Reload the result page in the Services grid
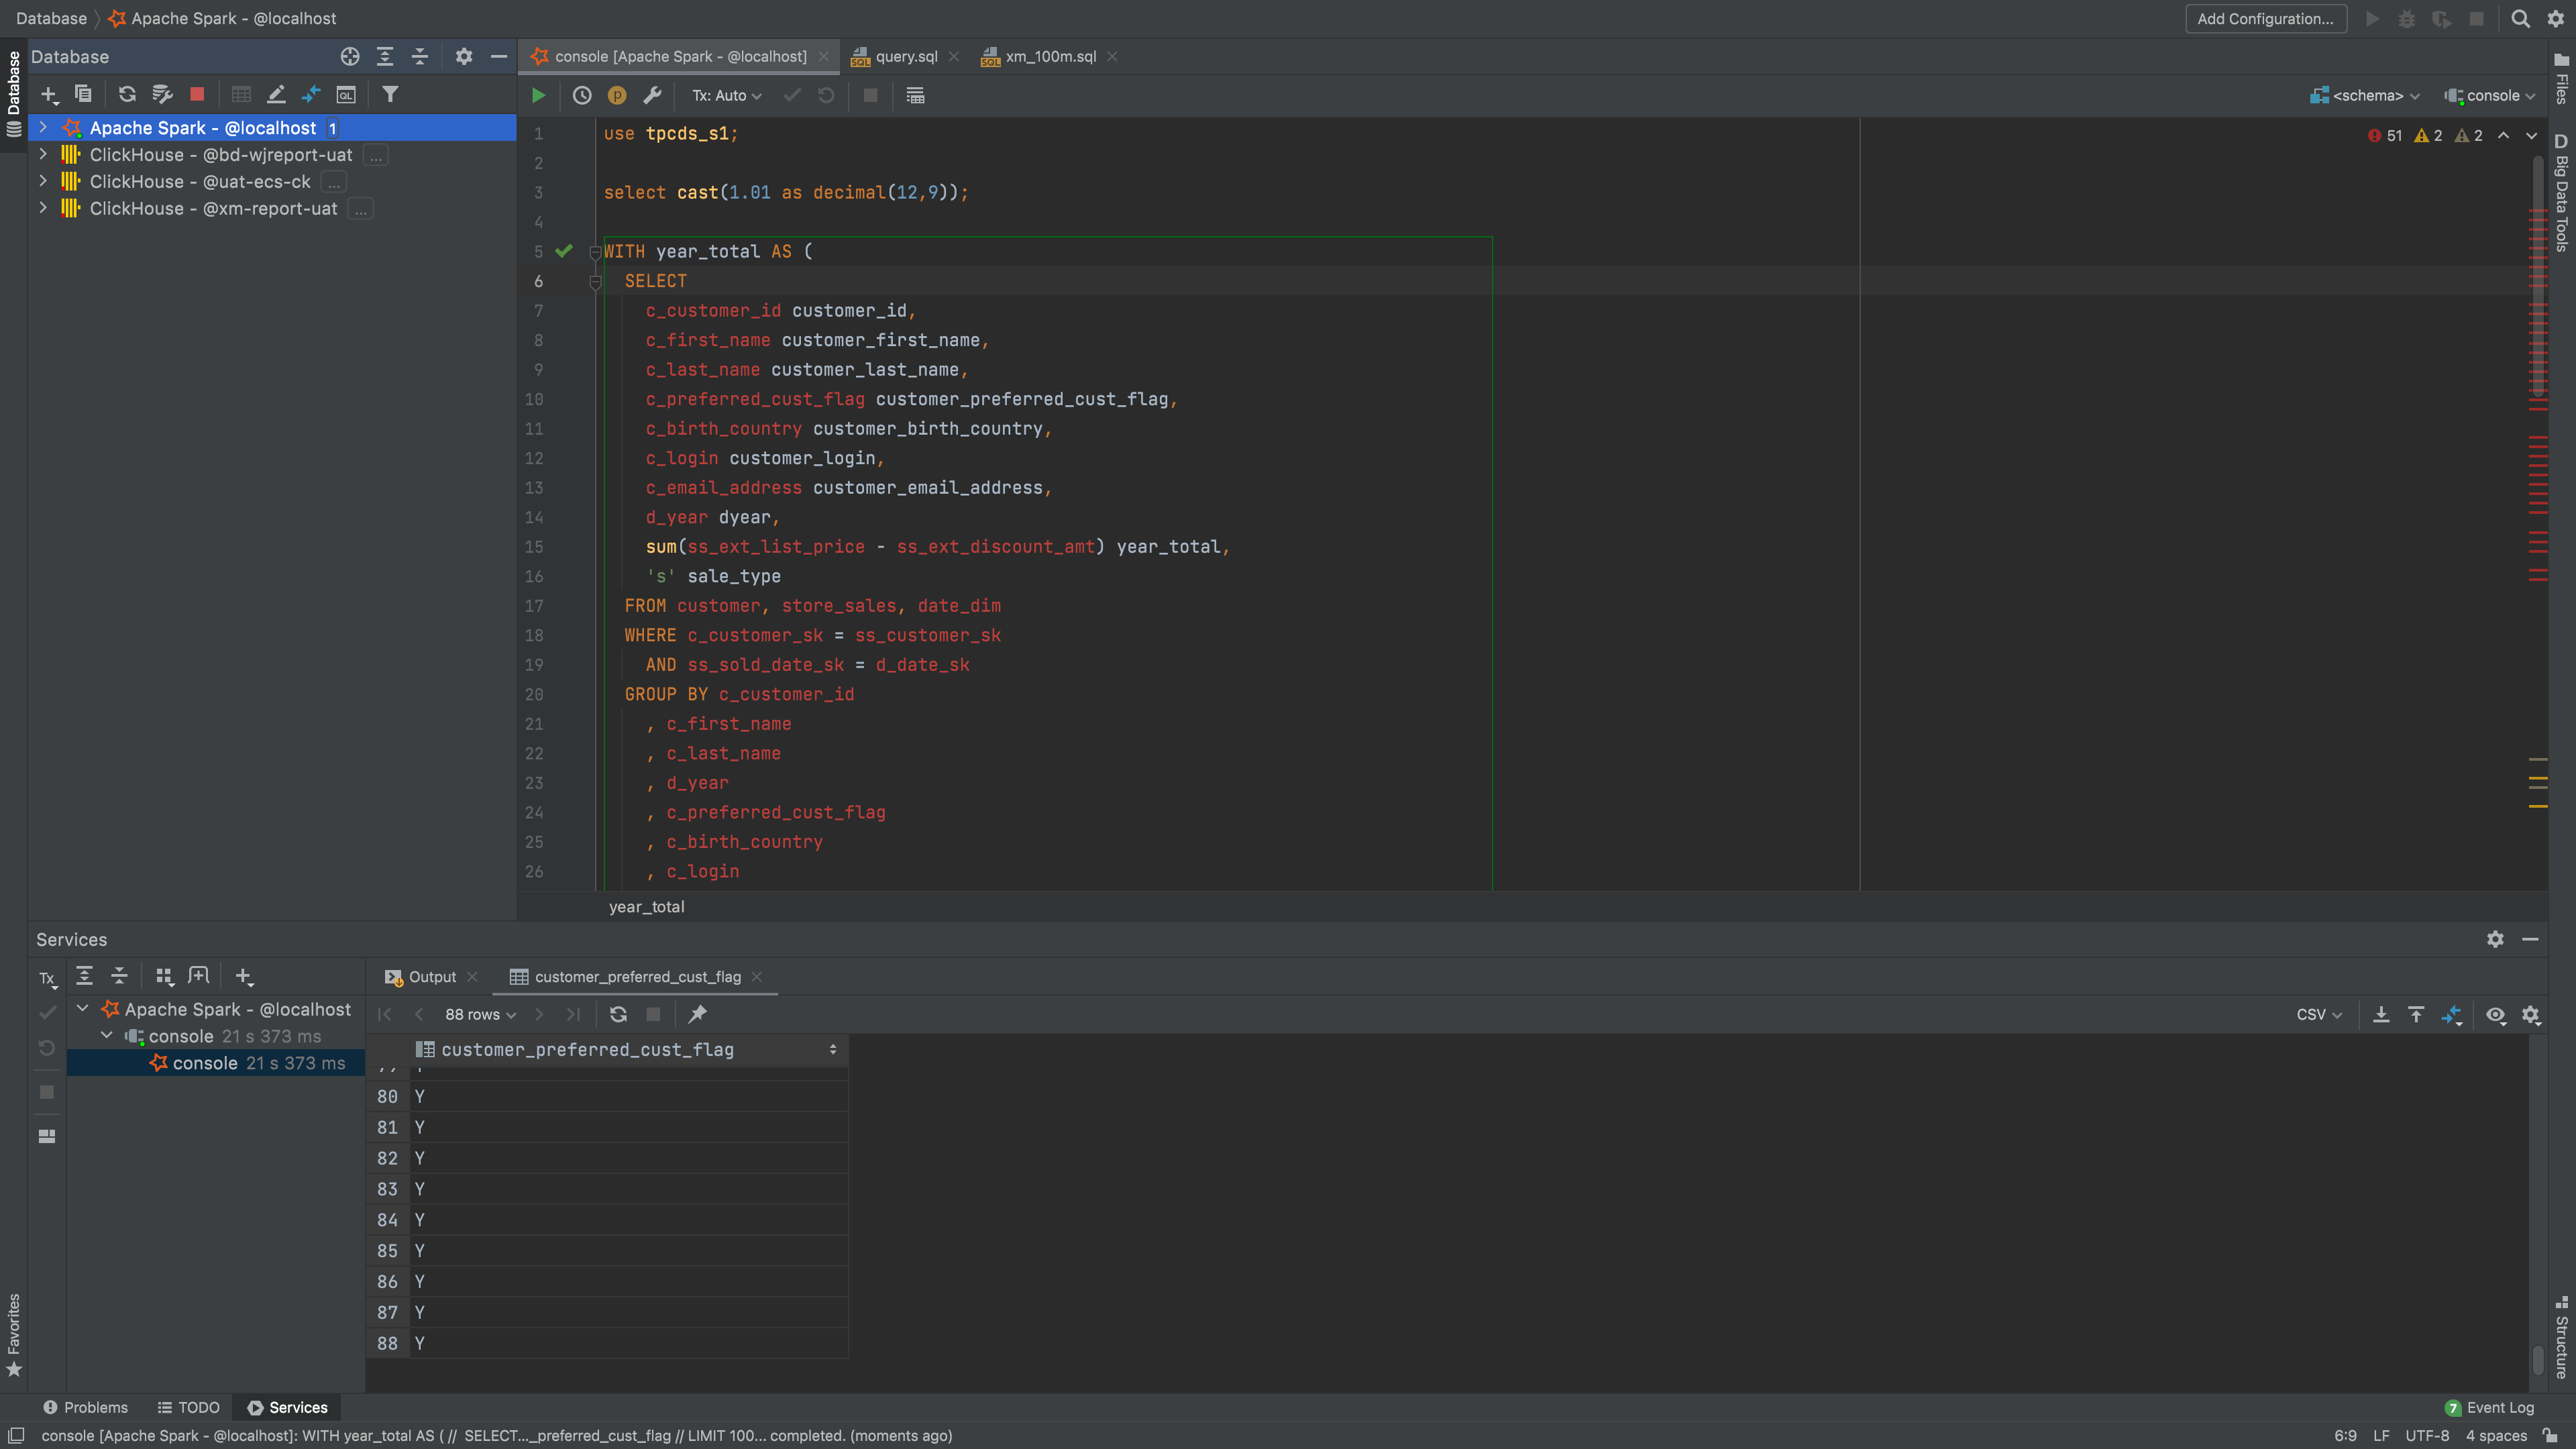 618,1014
